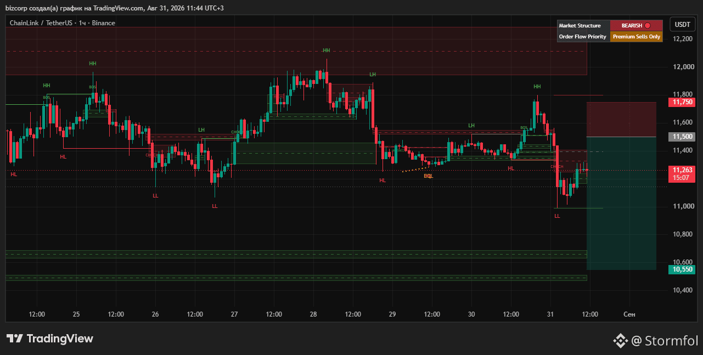
Task: Click date 30 on the time axis
Action: pyautogui.click(x=471, y=314)
